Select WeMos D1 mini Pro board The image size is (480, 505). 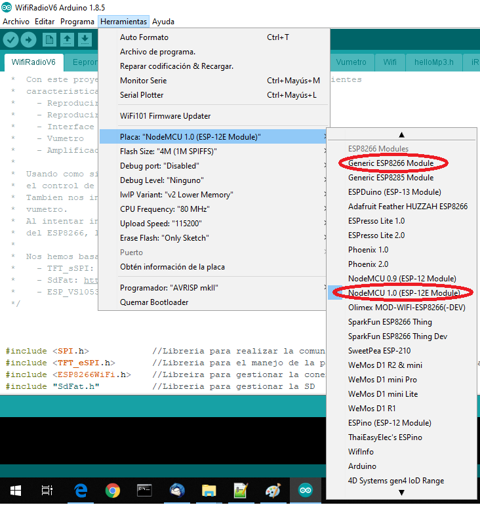(401, 380)
